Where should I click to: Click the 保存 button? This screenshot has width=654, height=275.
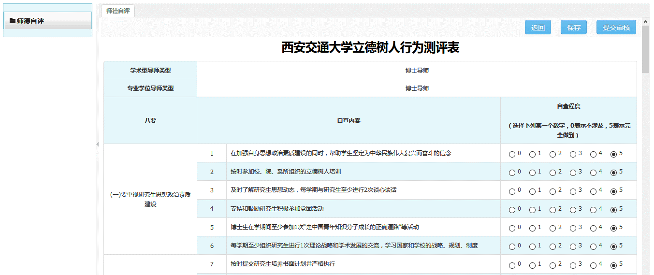tap(574, 28)
